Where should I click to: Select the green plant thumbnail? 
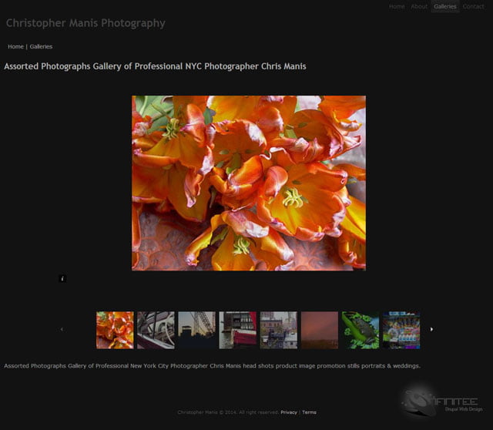(361, 330)
